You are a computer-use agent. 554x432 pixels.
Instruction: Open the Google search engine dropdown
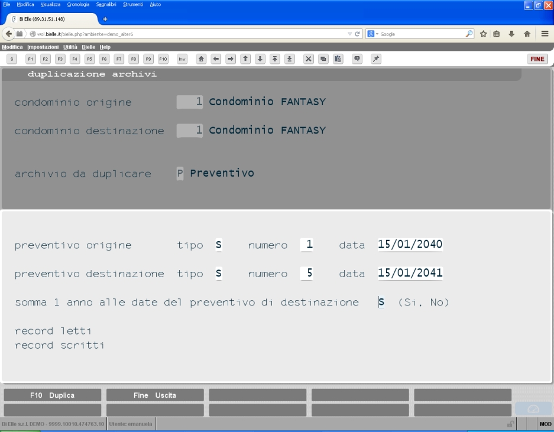click(372, 34)
